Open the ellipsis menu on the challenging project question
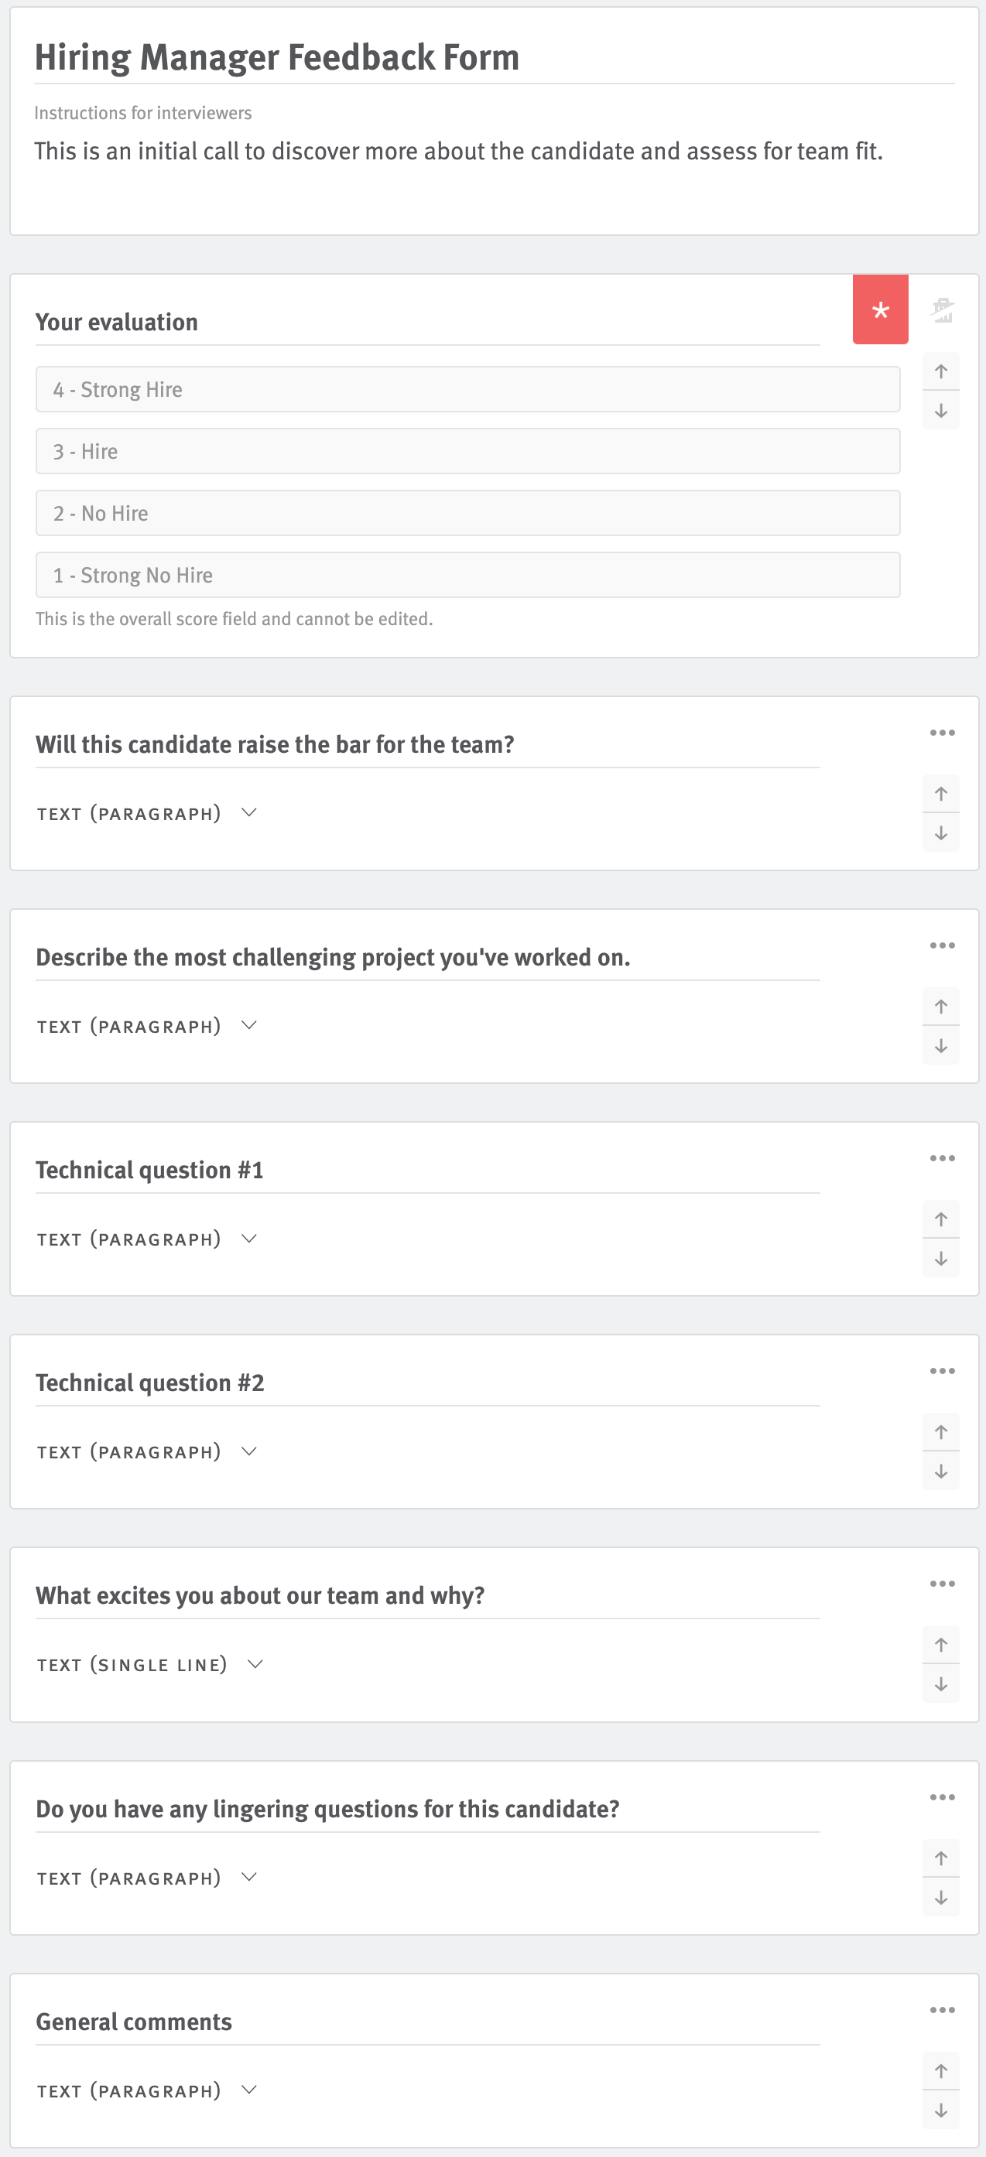The height and width of the screenshot is (2157, 986). [943, 945]
